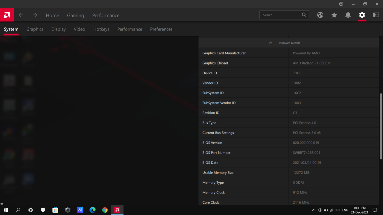Open the favorites star icon

(x=334, y=15)
